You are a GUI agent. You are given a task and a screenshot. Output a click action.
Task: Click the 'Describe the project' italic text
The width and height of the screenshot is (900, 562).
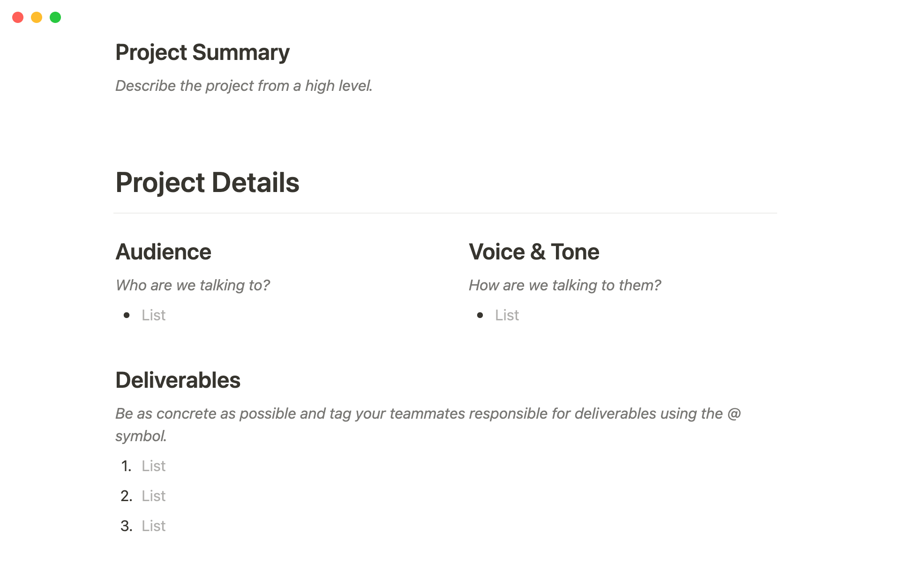pos(244,86)
